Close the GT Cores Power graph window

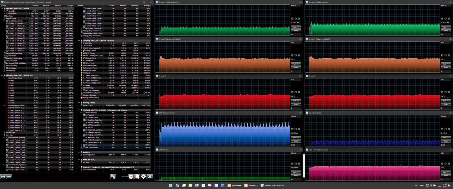tap(450, 113)
